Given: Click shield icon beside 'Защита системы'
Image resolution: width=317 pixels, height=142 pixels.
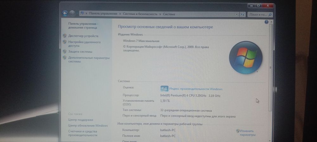Looking at the screenshot, I should click(x=64, y=51).
